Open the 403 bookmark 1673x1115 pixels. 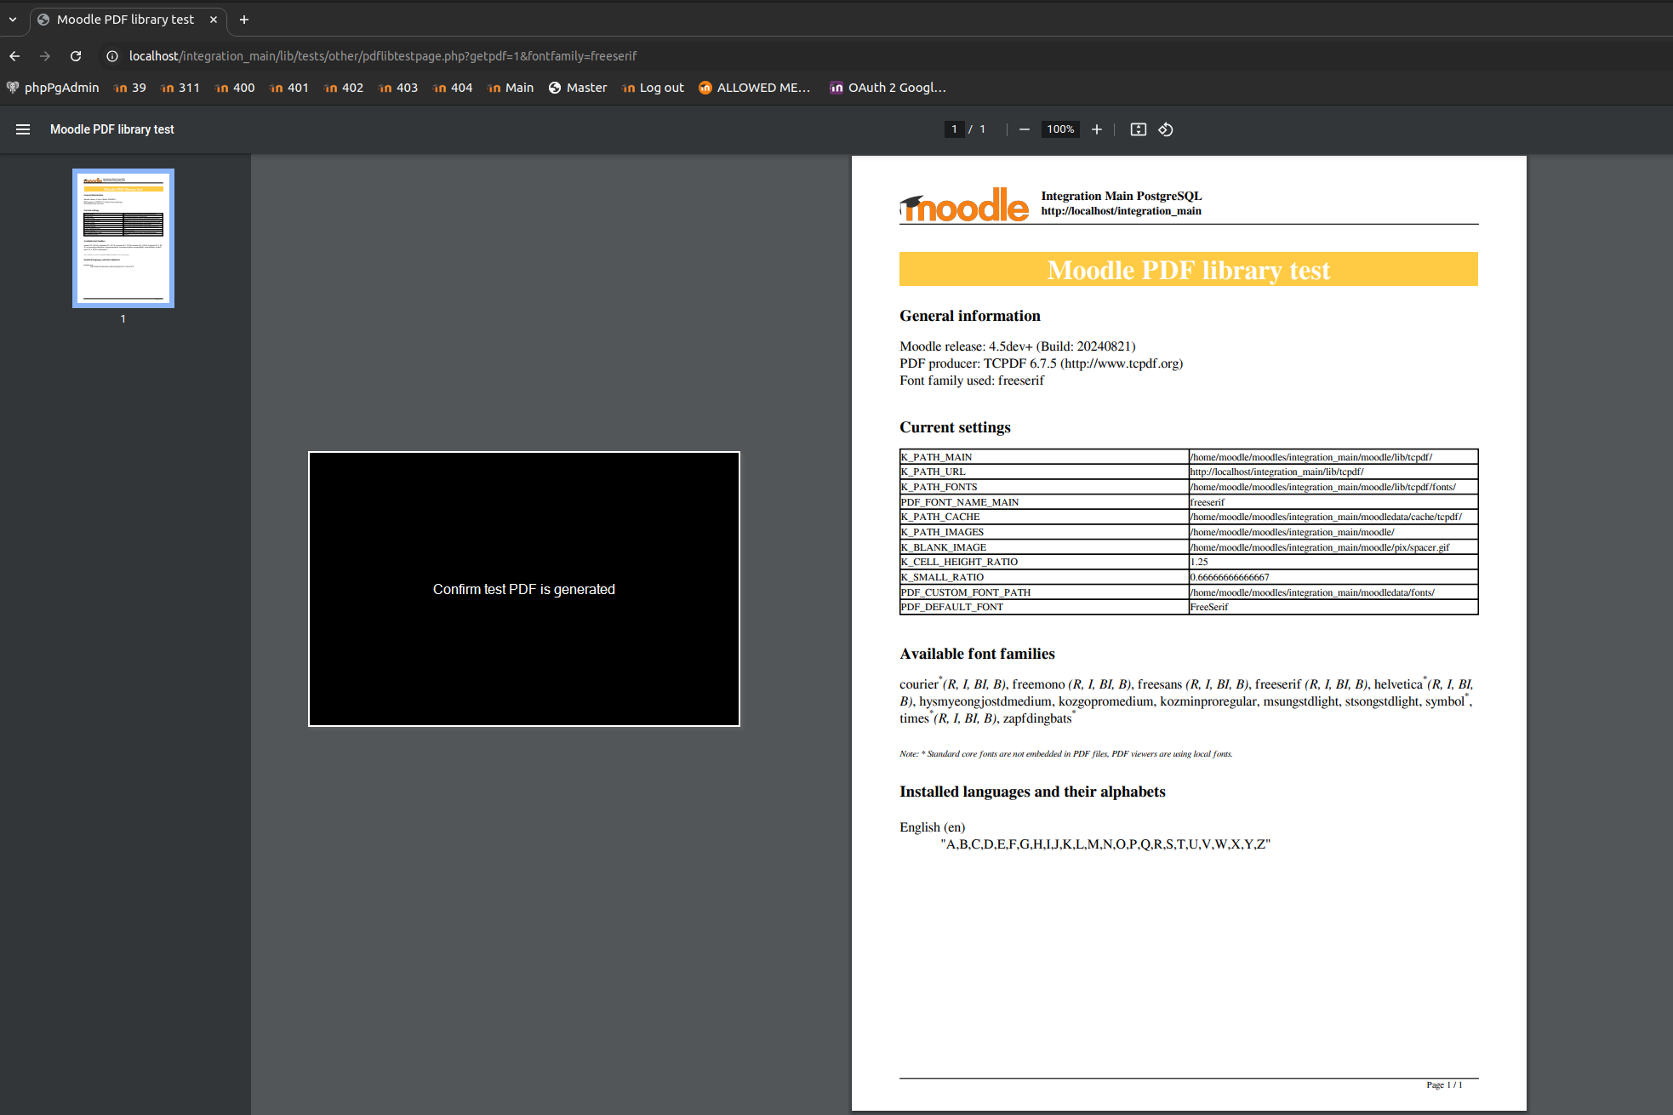point(398,88)
